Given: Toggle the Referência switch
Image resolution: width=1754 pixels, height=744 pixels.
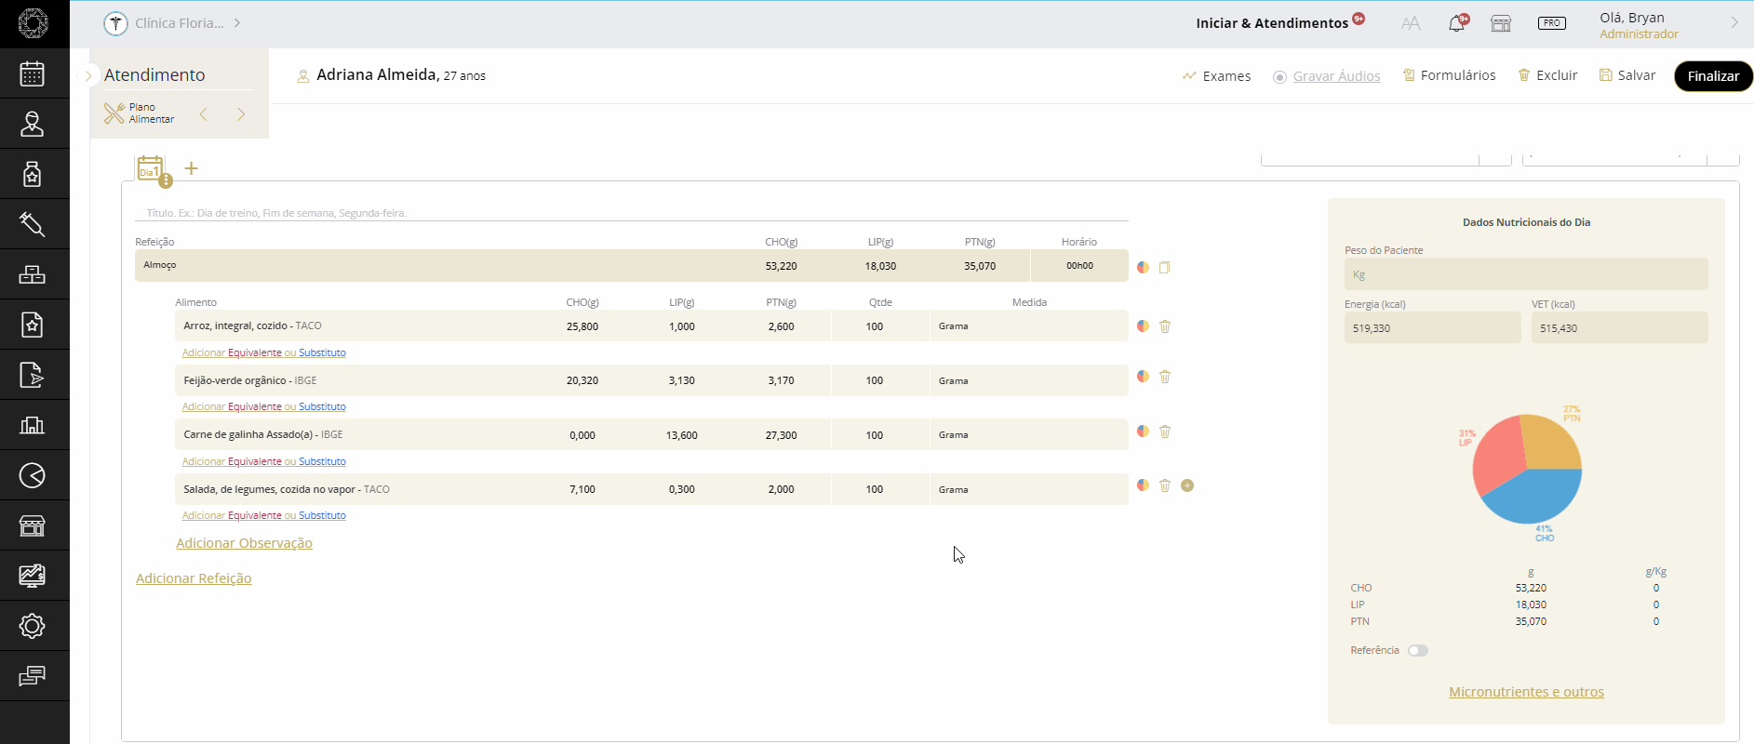Looking at the screenshot, I should click(x=1417, y=651).
